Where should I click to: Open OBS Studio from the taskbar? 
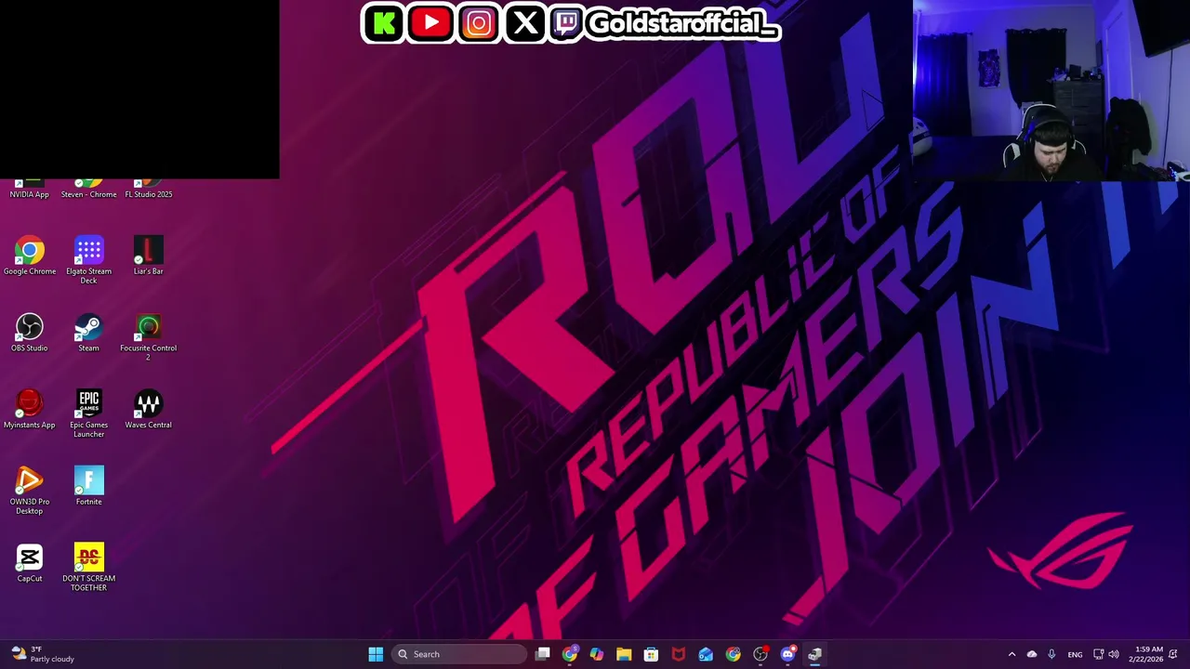pyautogui.click(x=760, y=654)
